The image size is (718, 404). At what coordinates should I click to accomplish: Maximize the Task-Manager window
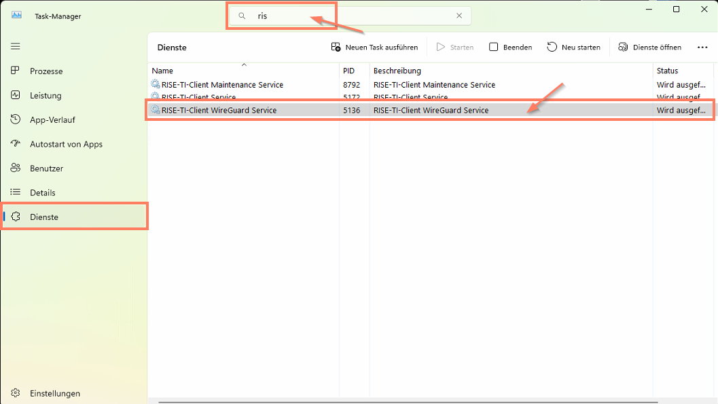[x=676, y=9]
